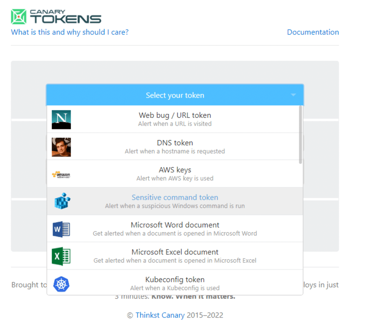Choose Microsoft Word document option
Image resolution: width=387 pixels, height=331 pixels.
click(x=175, y=228)
